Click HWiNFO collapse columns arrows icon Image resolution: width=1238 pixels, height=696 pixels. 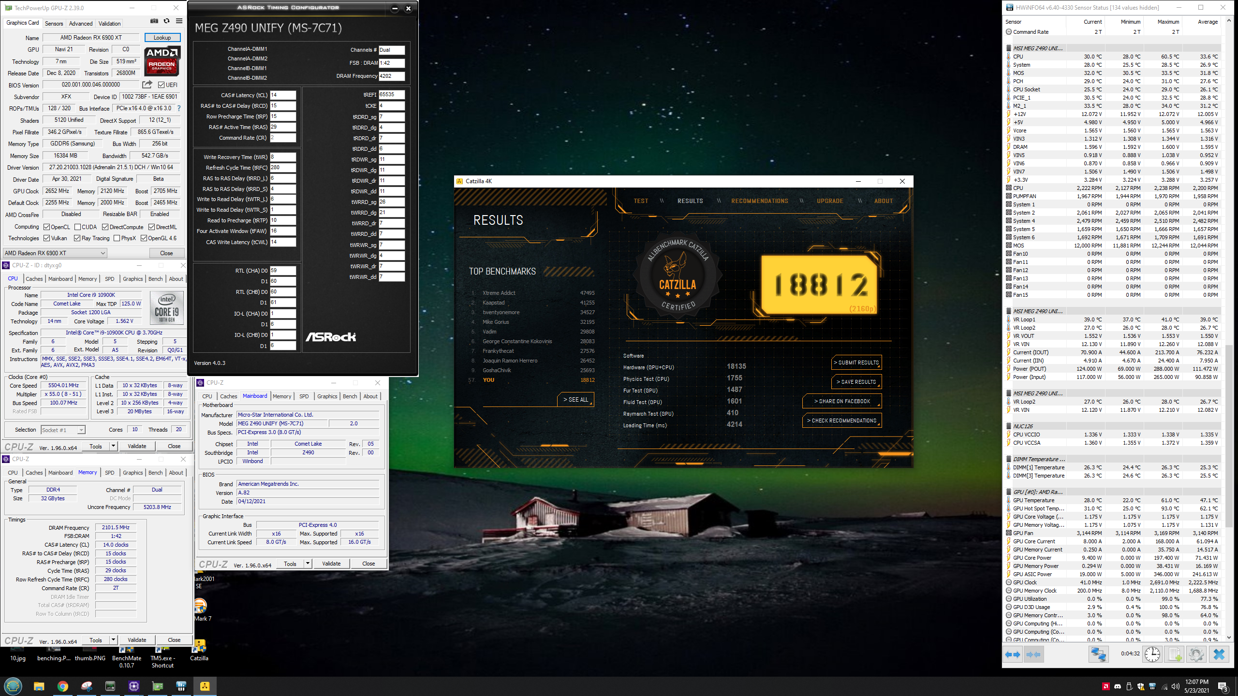[x=1033, y=654]
